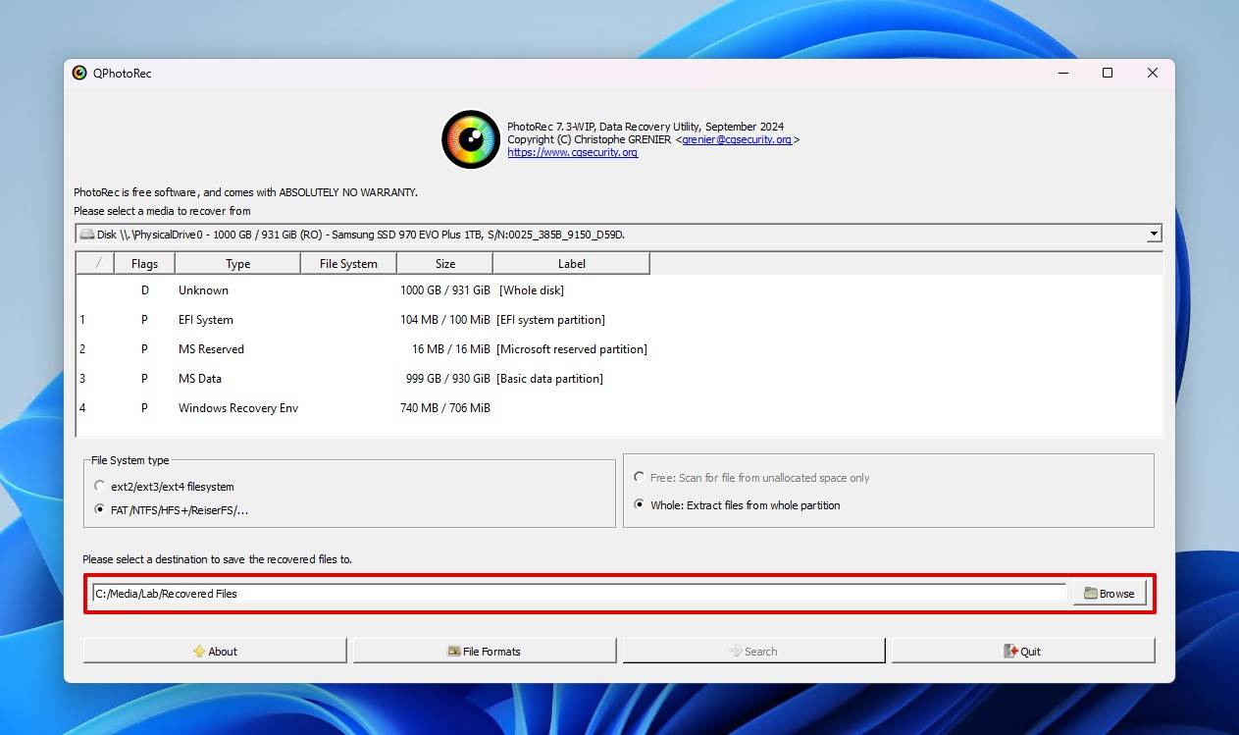Click the Browse button for destination

[x=1110, y=593]
